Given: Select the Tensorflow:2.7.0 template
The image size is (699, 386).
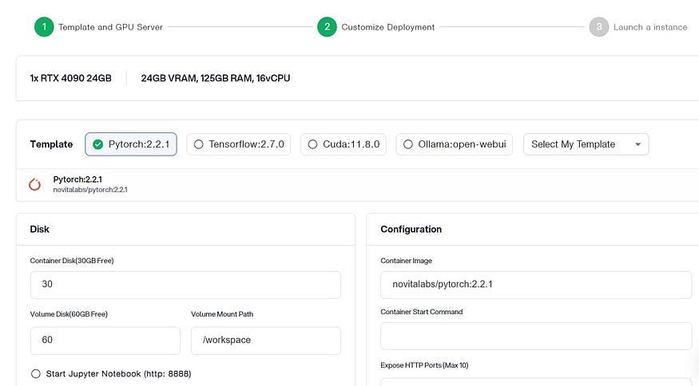Looking at the screenshot, I should click(x=239, y=144).
